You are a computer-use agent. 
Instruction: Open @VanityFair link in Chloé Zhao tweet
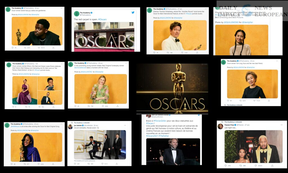(x=247, y=22)
